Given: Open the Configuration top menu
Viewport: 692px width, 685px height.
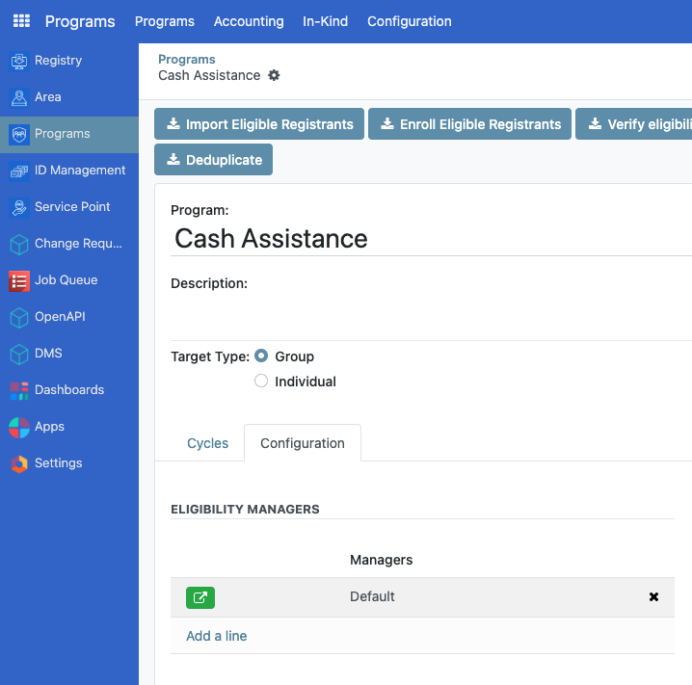Looking at the screenshot, I should click(409, 21).
